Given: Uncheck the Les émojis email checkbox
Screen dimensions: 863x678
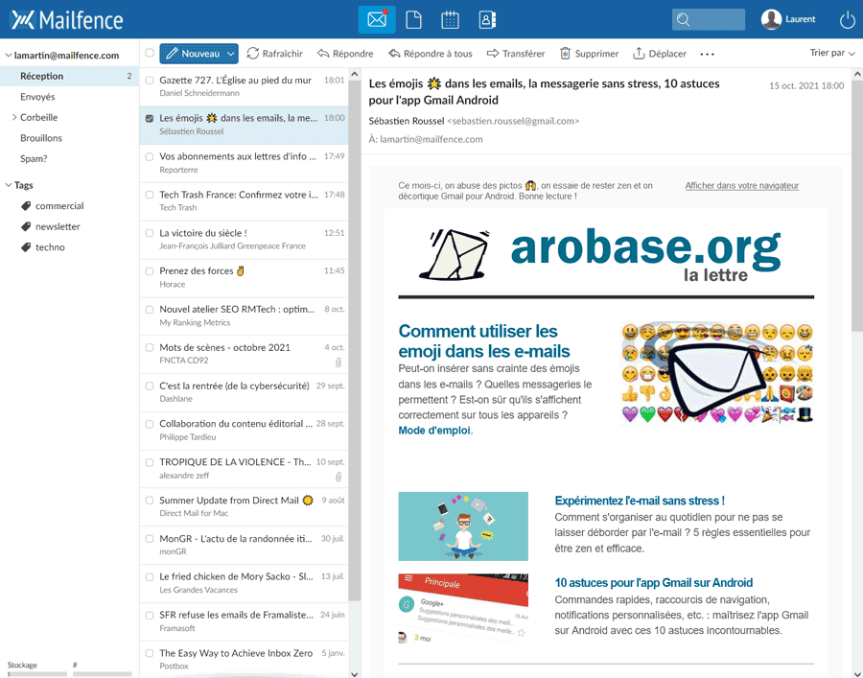Looking at the screenshot, I should click(x=150, y=118).
